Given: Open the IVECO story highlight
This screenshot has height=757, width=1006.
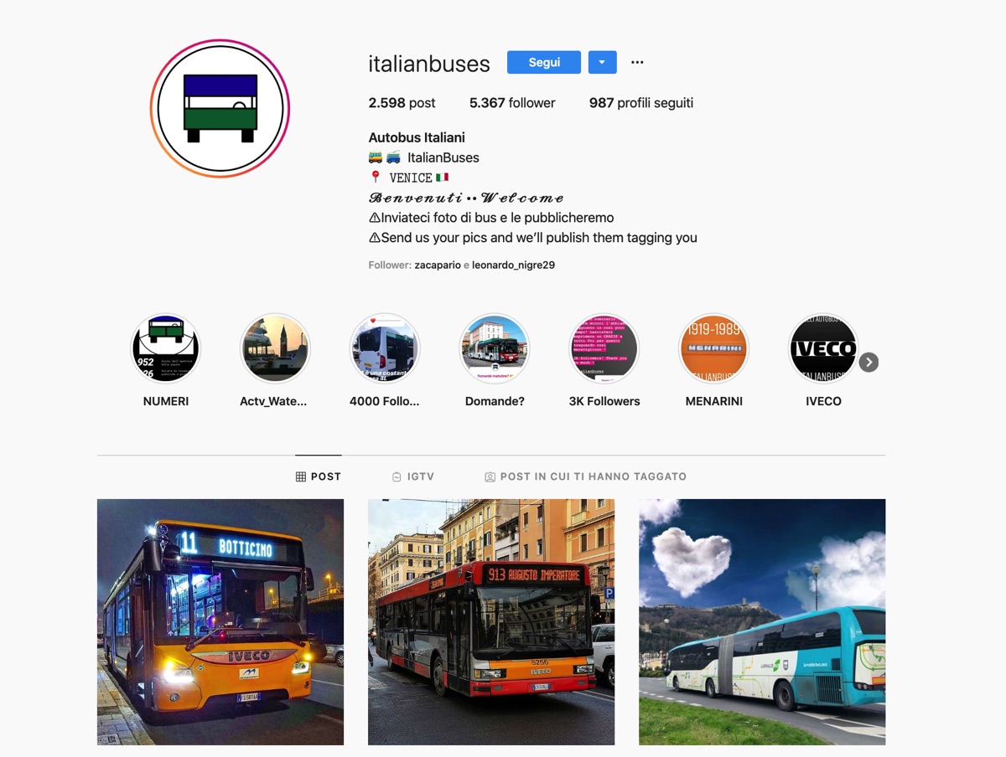Looking at the screenshot, I should tap(823, 348).
